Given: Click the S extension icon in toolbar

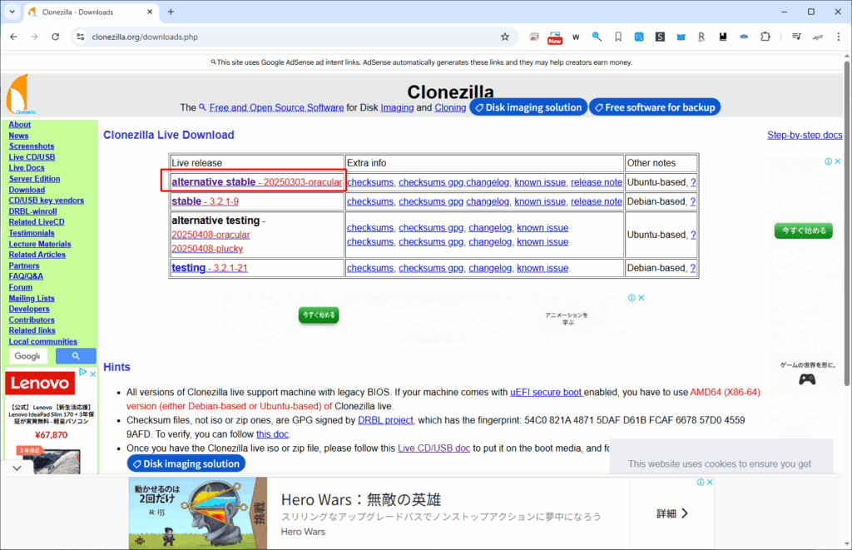Looking at the screenshot, I should pos(660,37).
